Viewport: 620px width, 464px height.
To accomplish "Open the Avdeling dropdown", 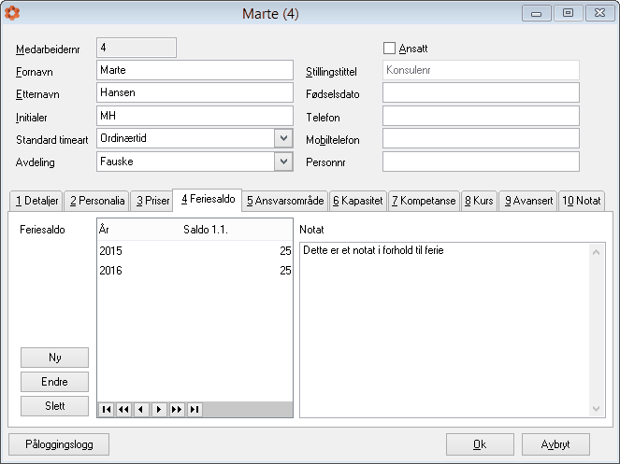I will [x=283, y=162].
